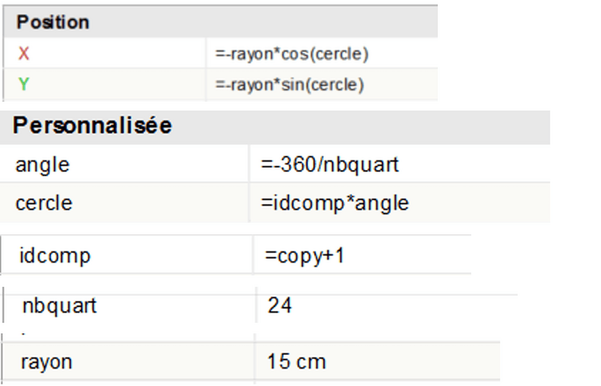The image size is (601, 386).
Task: Collapse the Position section header
Action: point(53,22)
